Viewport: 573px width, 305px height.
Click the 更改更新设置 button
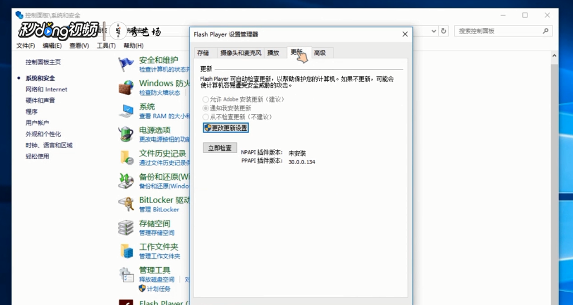click(x=226, y=127)
